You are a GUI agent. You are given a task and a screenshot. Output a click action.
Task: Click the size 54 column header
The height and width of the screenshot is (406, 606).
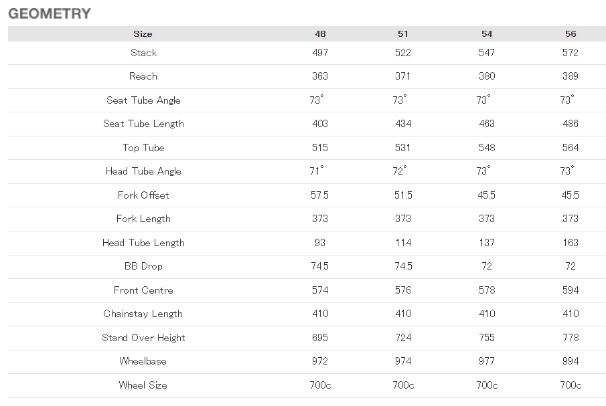[487, 34]
